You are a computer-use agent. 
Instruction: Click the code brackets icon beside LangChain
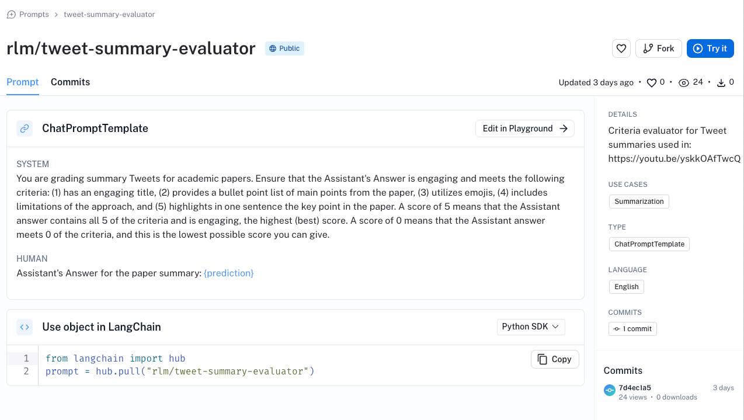click(x=25, y=327)
